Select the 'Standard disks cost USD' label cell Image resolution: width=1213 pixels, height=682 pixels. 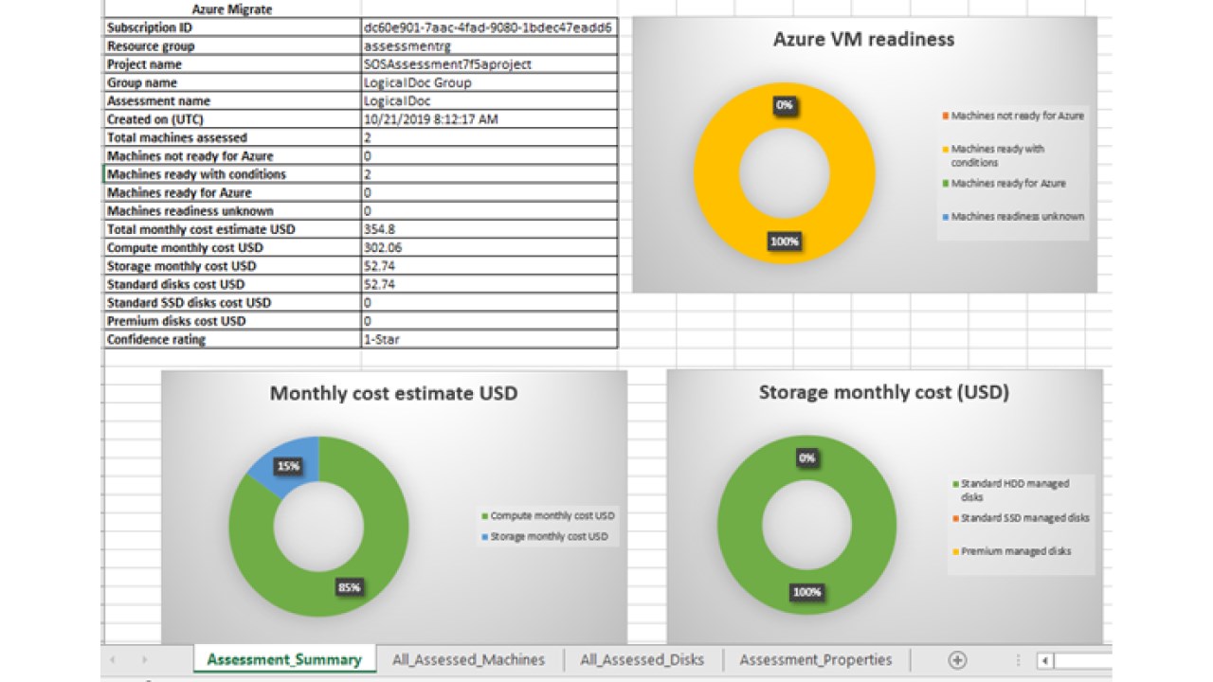click(231, 284)
